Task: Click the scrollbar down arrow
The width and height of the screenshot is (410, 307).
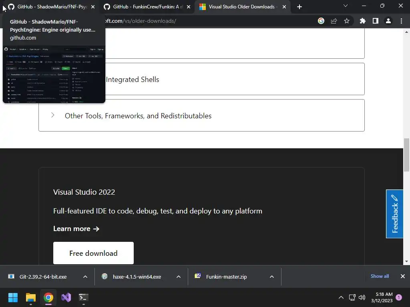Action: click(x=407, y=261)
